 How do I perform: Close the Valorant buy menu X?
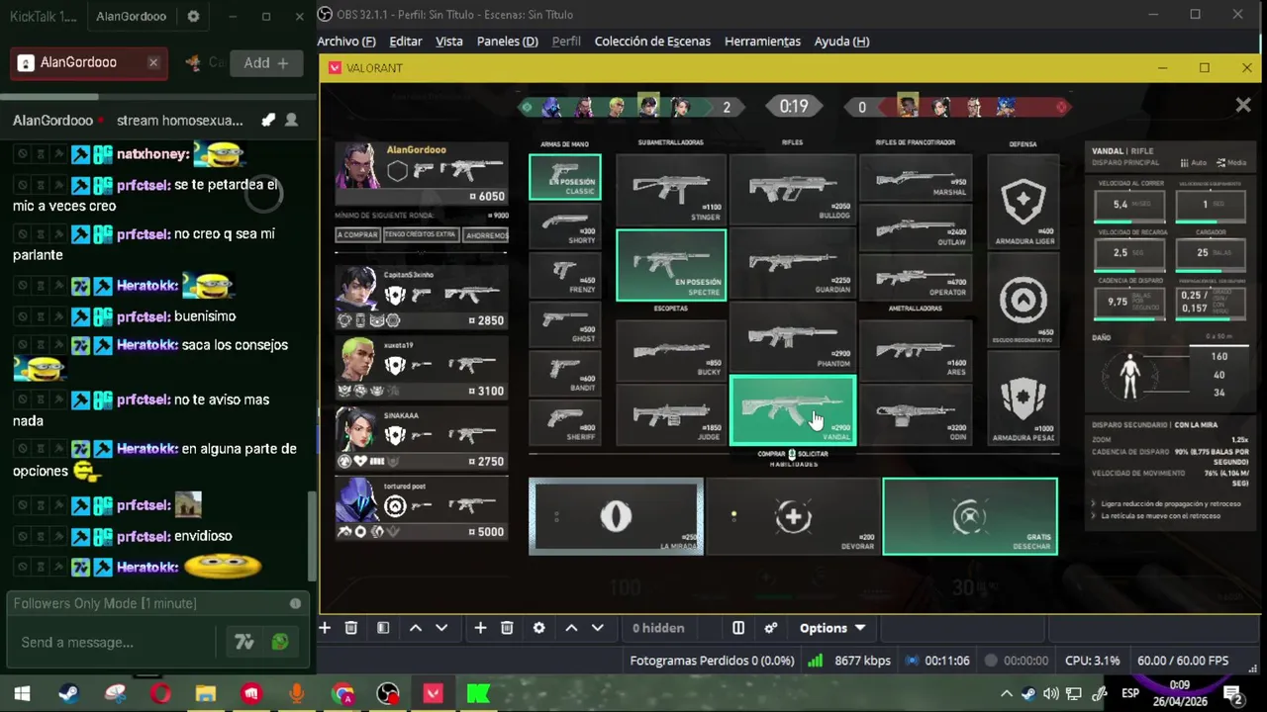coord(1243,105)
